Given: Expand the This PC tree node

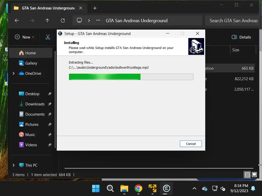Looking at the screenshot, I should 14,165.
